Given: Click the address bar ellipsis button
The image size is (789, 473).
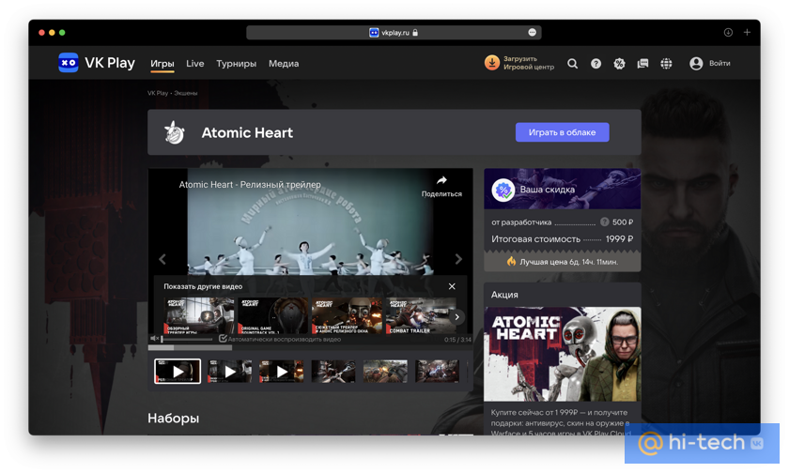Looking at the screenshot, I should 532,32.
